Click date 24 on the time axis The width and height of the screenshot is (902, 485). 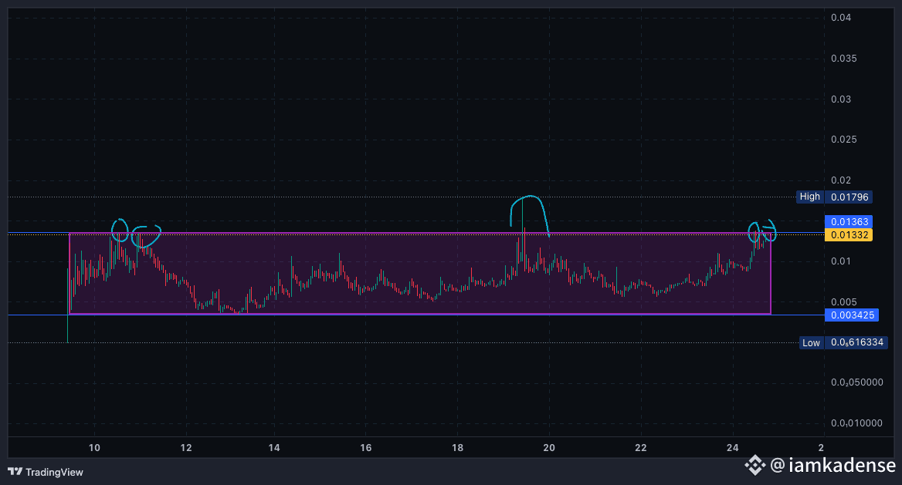[x=732, y=448]
